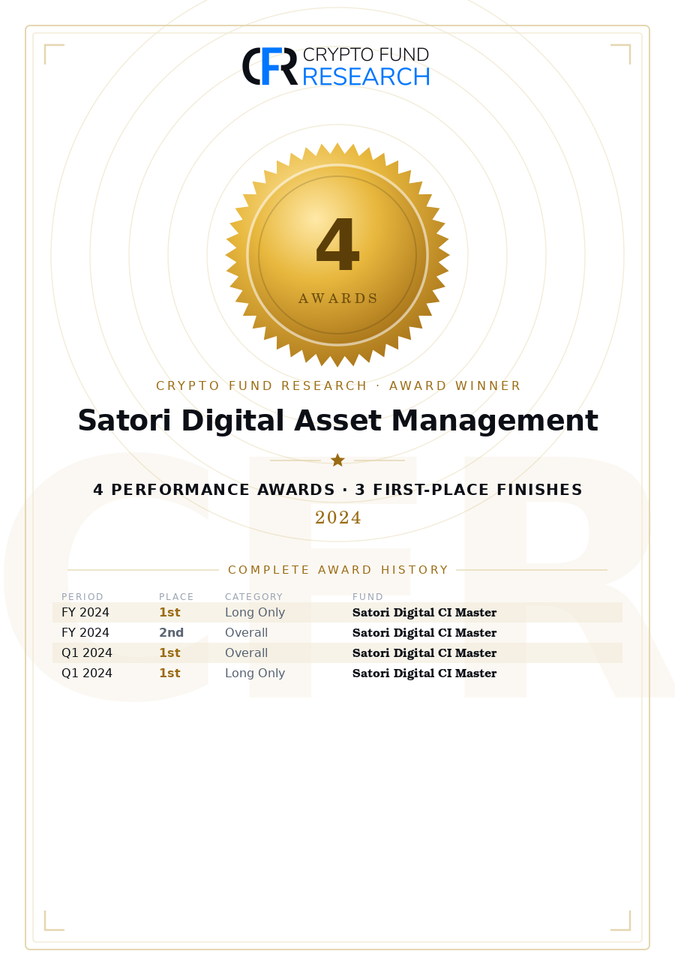Click '1st' in the Q1 2024 Long Only row
Screen dimensions: 675x975
tap(169, 673)
